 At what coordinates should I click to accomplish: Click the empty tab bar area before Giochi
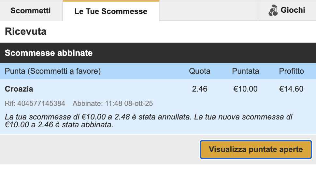tap(208, 10)
